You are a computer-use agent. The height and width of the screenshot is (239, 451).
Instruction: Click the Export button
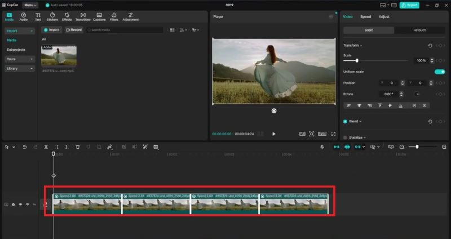tap(409, 5)
